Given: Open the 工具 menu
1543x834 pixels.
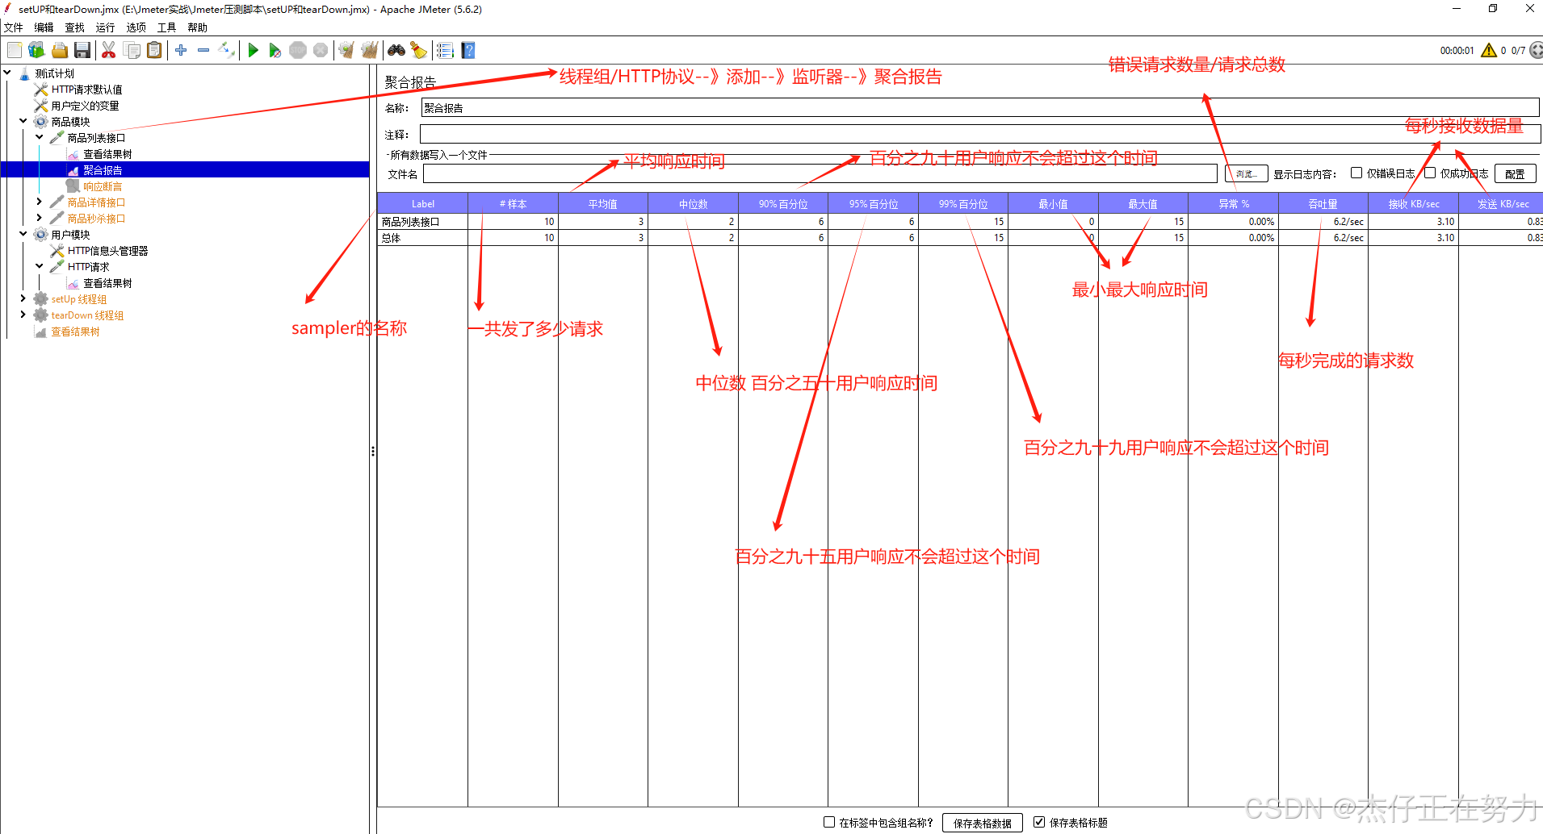Looking at the screenshot, I should [166, 27].
